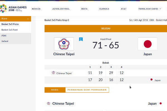Click the Olahraga navigation link
Image resolution: width=167 pixels, height=111 pixels.
coord(104,9)
